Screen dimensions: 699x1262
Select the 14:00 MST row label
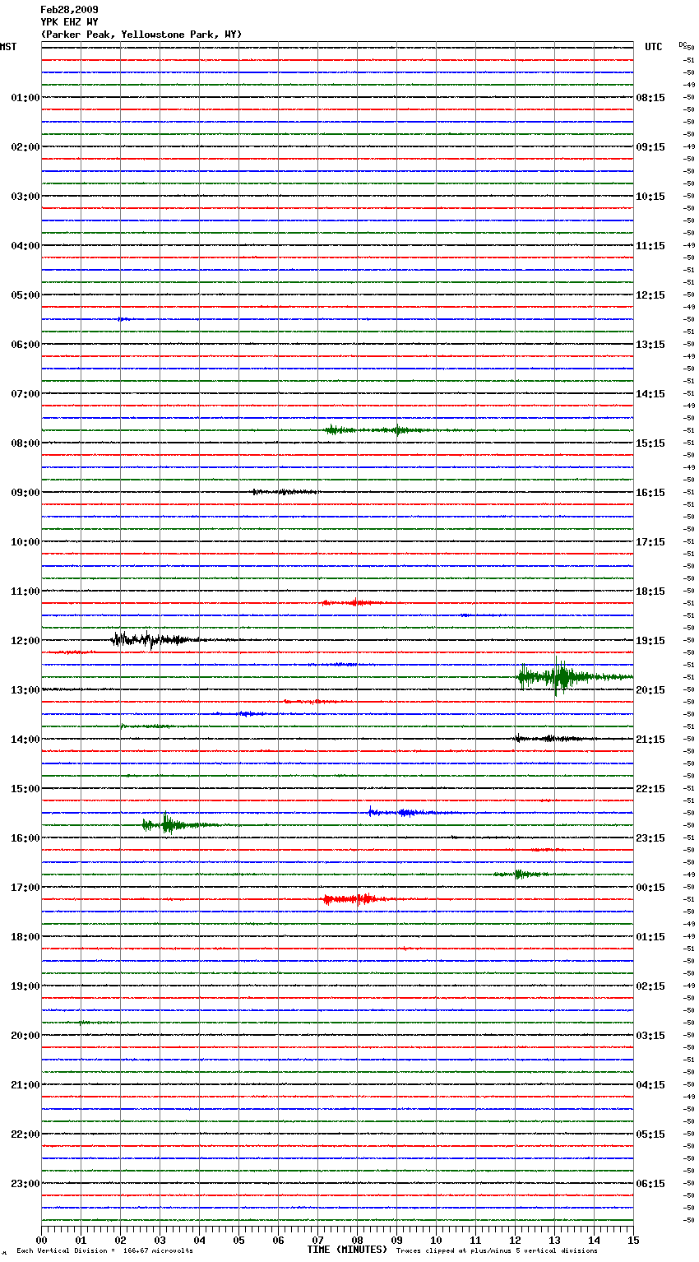(25, 740)
